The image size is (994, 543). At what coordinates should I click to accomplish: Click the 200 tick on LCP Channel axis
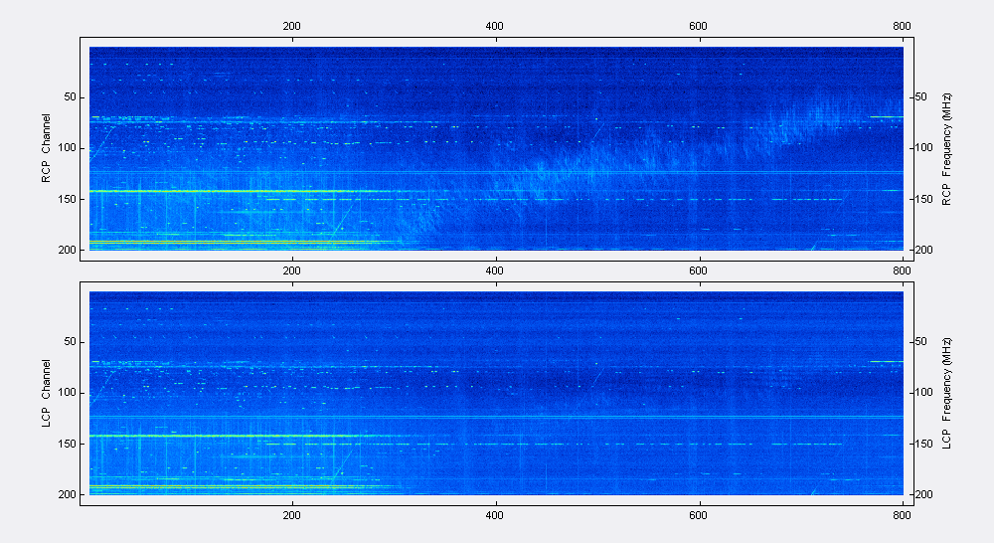(68, 494)
